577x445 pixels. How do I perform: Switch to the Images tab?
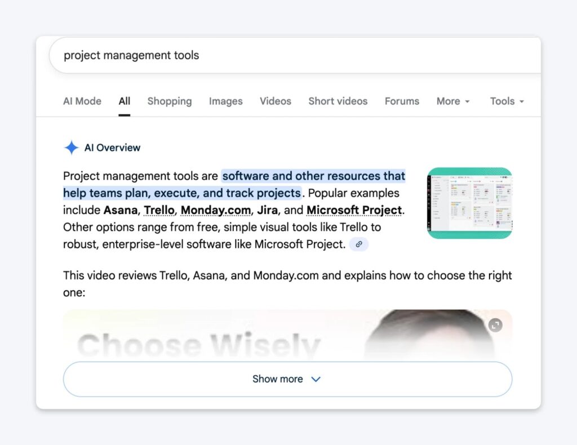coord(225,101)
